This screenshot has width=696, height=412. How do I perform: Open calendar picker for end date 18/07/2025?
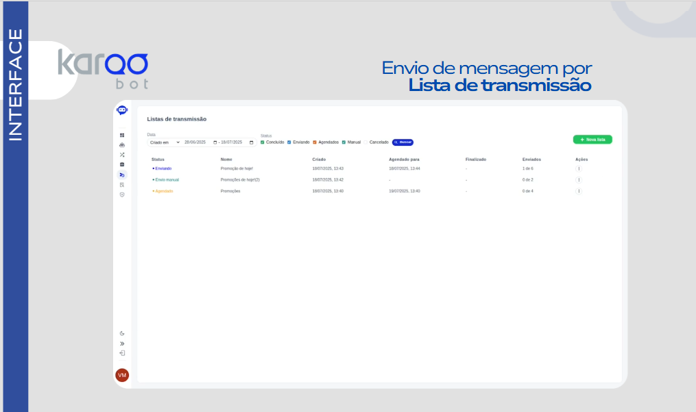point(252,142)
